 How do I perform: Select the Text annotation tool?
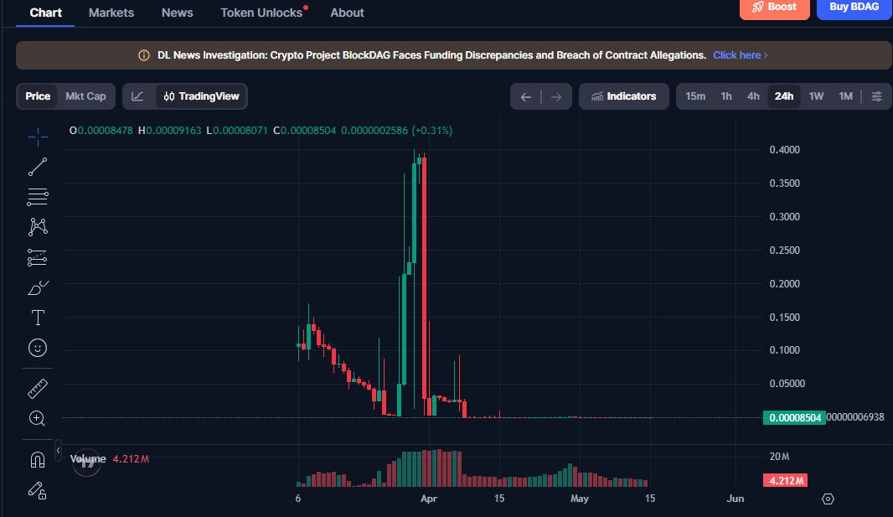pyautogui.click(x=38, y=318)
